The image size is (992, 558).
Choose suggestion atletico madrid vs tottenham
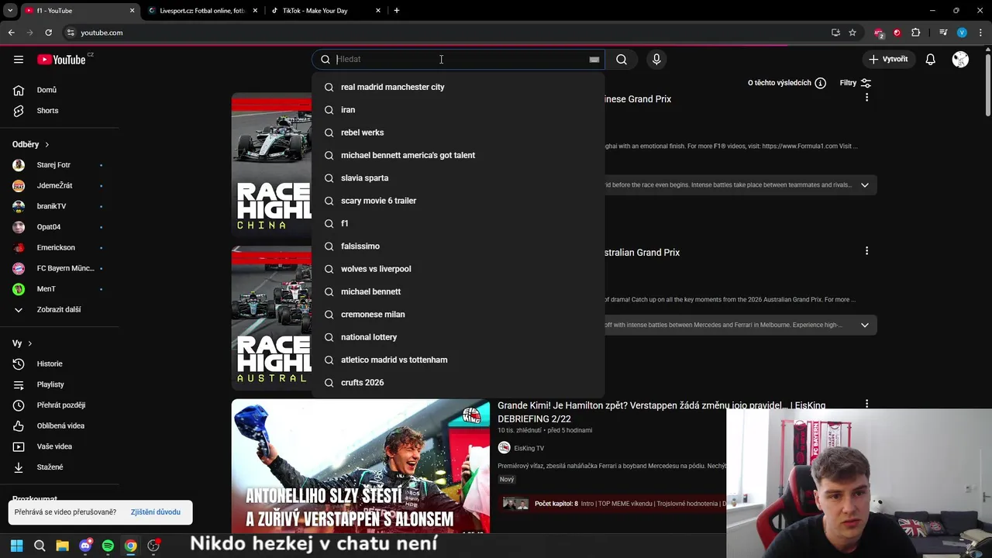point(458,360)
